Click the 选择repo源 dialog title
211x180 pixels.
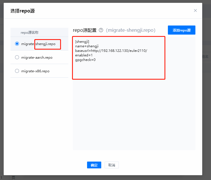click(23, 11)
